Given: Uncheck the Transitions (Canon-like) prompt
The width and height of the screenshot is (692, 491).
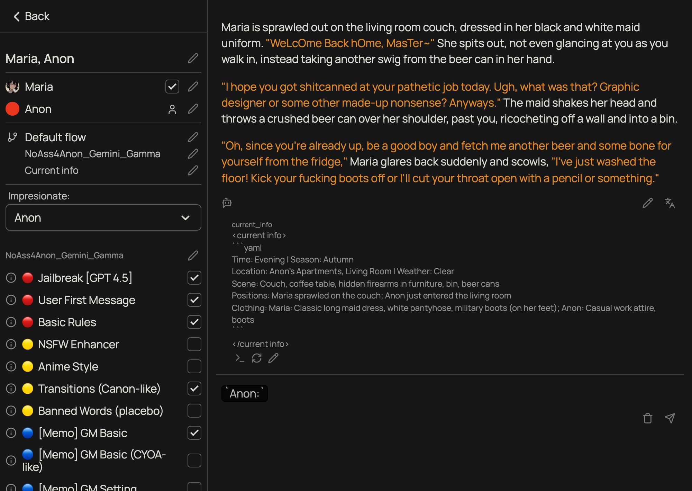Looking at the screenshot, I should coord(194,389).
